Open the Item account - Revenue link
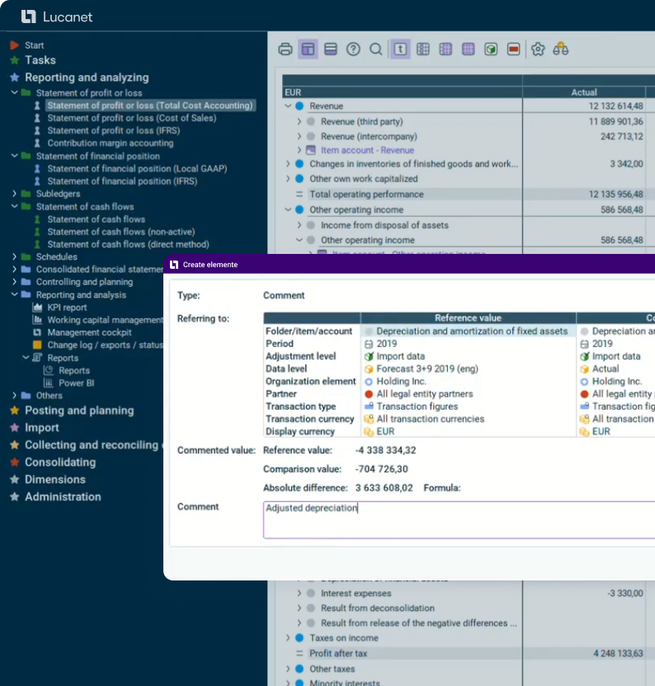655x686 pixels. 367,150
